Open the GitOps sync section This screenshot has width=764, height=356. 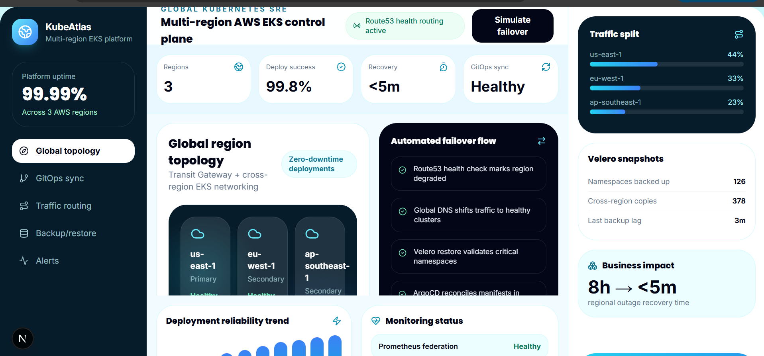pyautogui.click(x=73, y=178)
